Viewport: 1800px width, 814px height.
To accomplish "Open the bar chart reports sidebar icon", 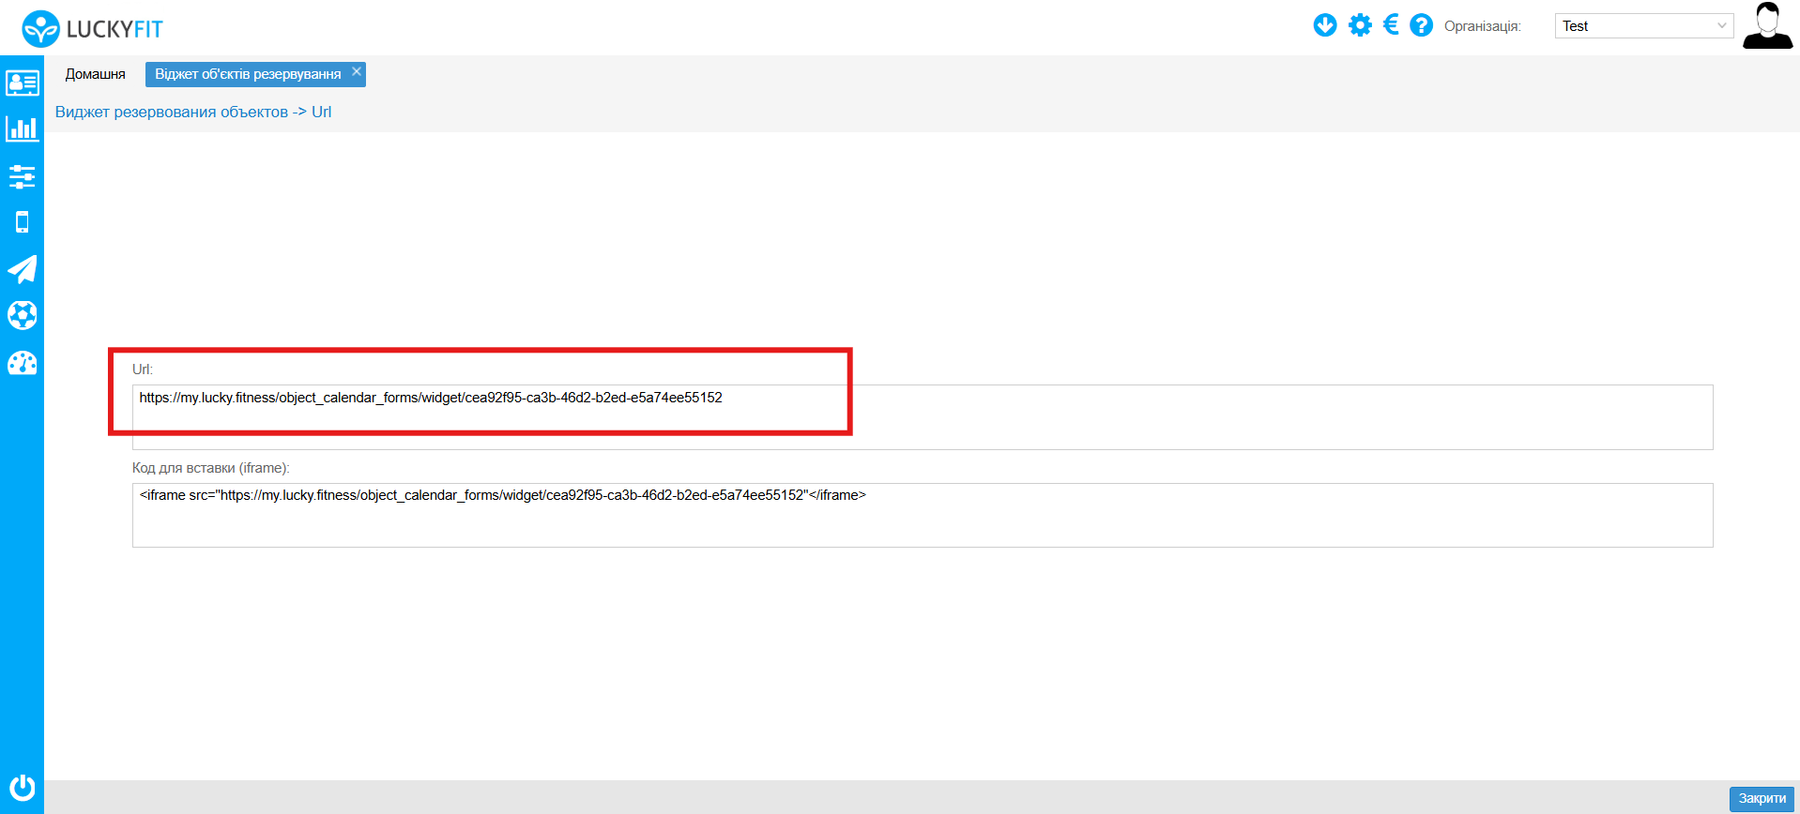I will [22, 129].
